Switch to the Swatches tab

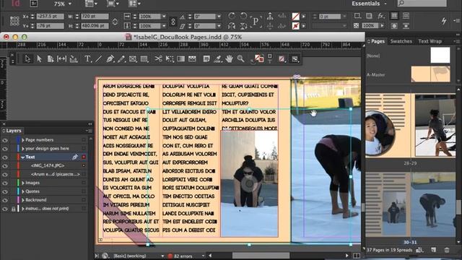point(401,41)
